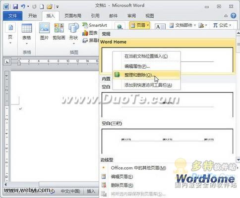Open the 文件 tab
This screenshot has width=240, height=198.
[x=12, y=16]
